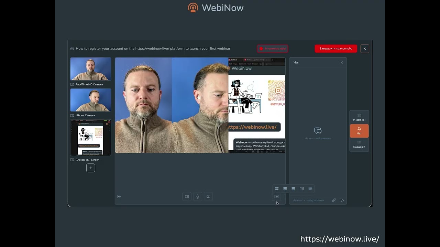The image size is (440, 247).
Task: Click the webinar title text
Action: pos(153,49)
